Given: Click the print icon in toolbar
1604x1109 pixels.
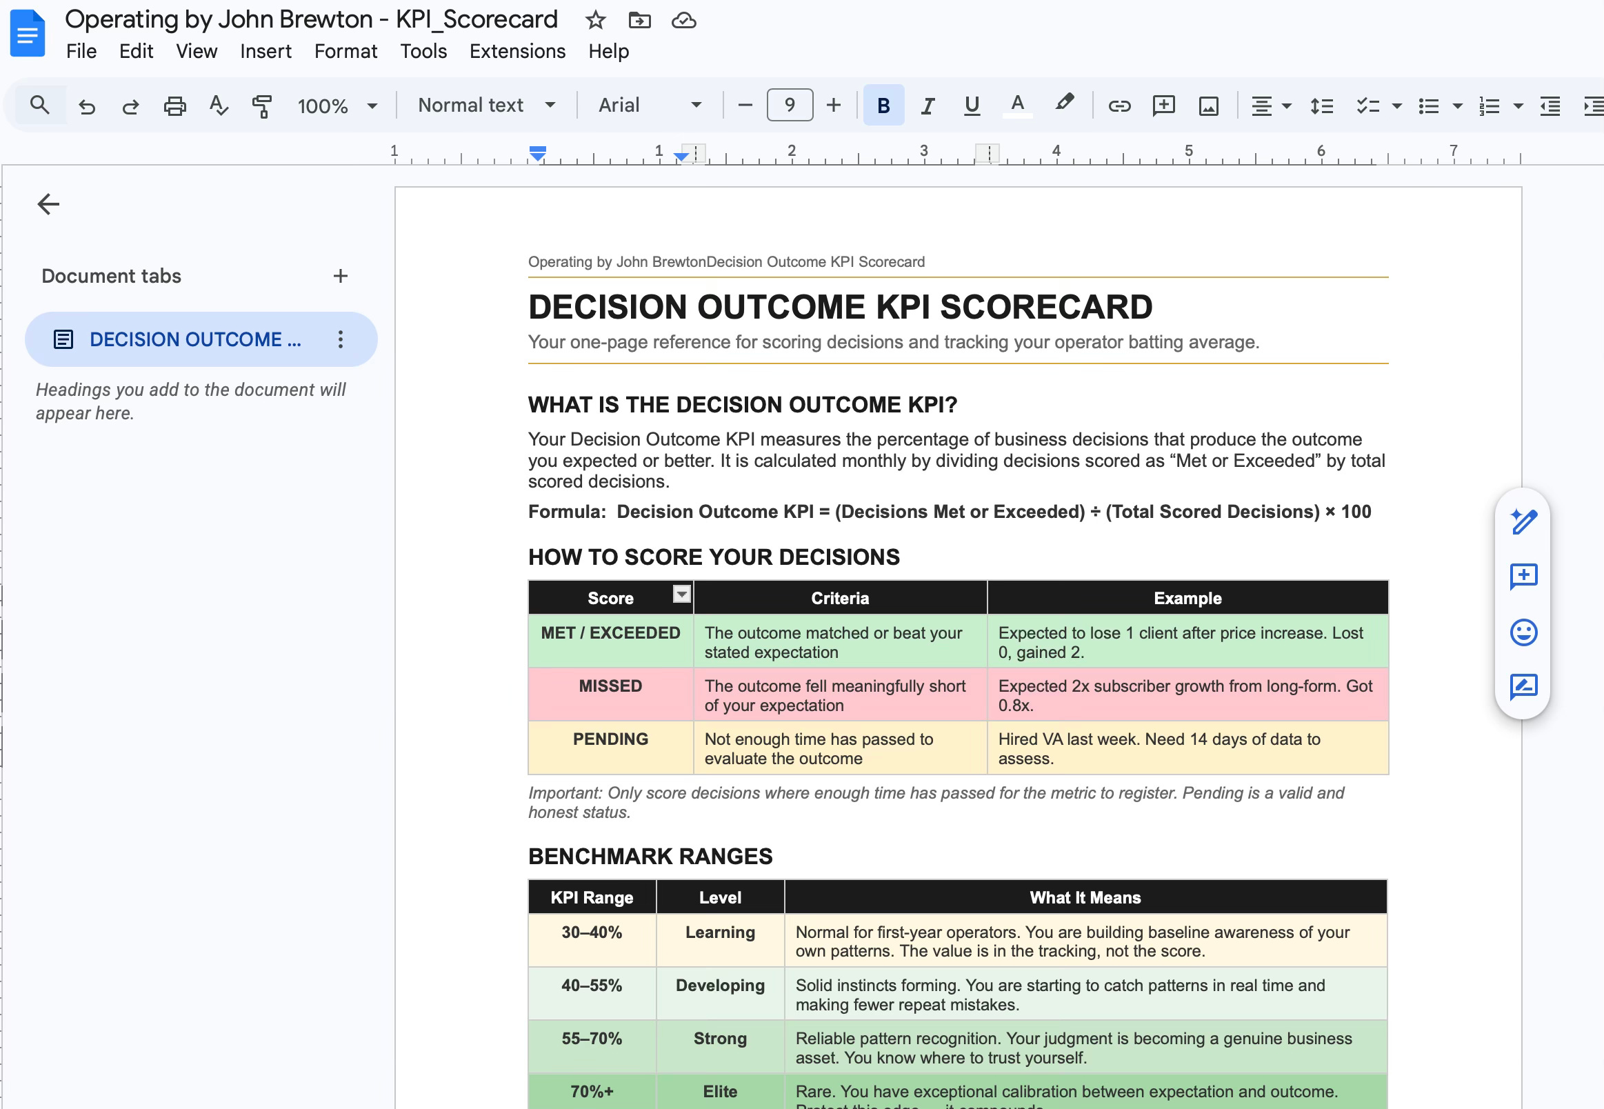Looking at the screenshot, I should pyautogui.click(x=174, y=106).
